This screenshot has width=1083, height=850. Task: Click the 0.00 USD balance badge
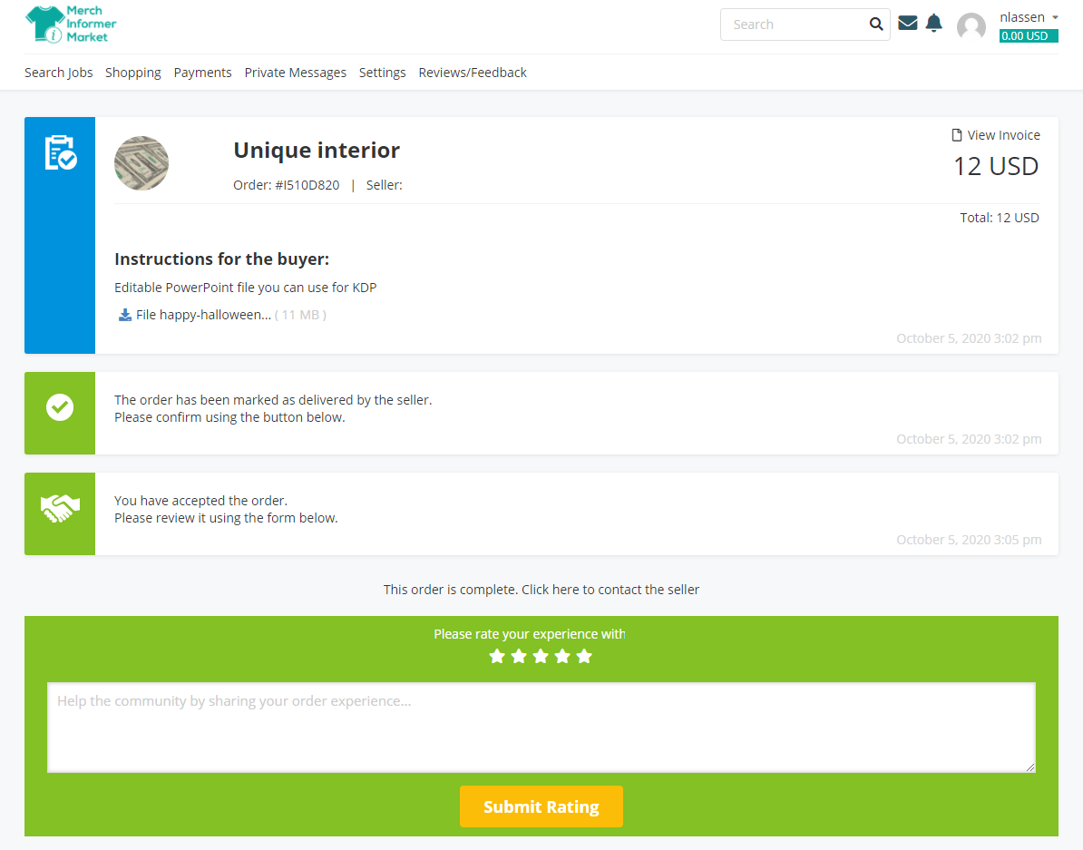pos(1028,36)
